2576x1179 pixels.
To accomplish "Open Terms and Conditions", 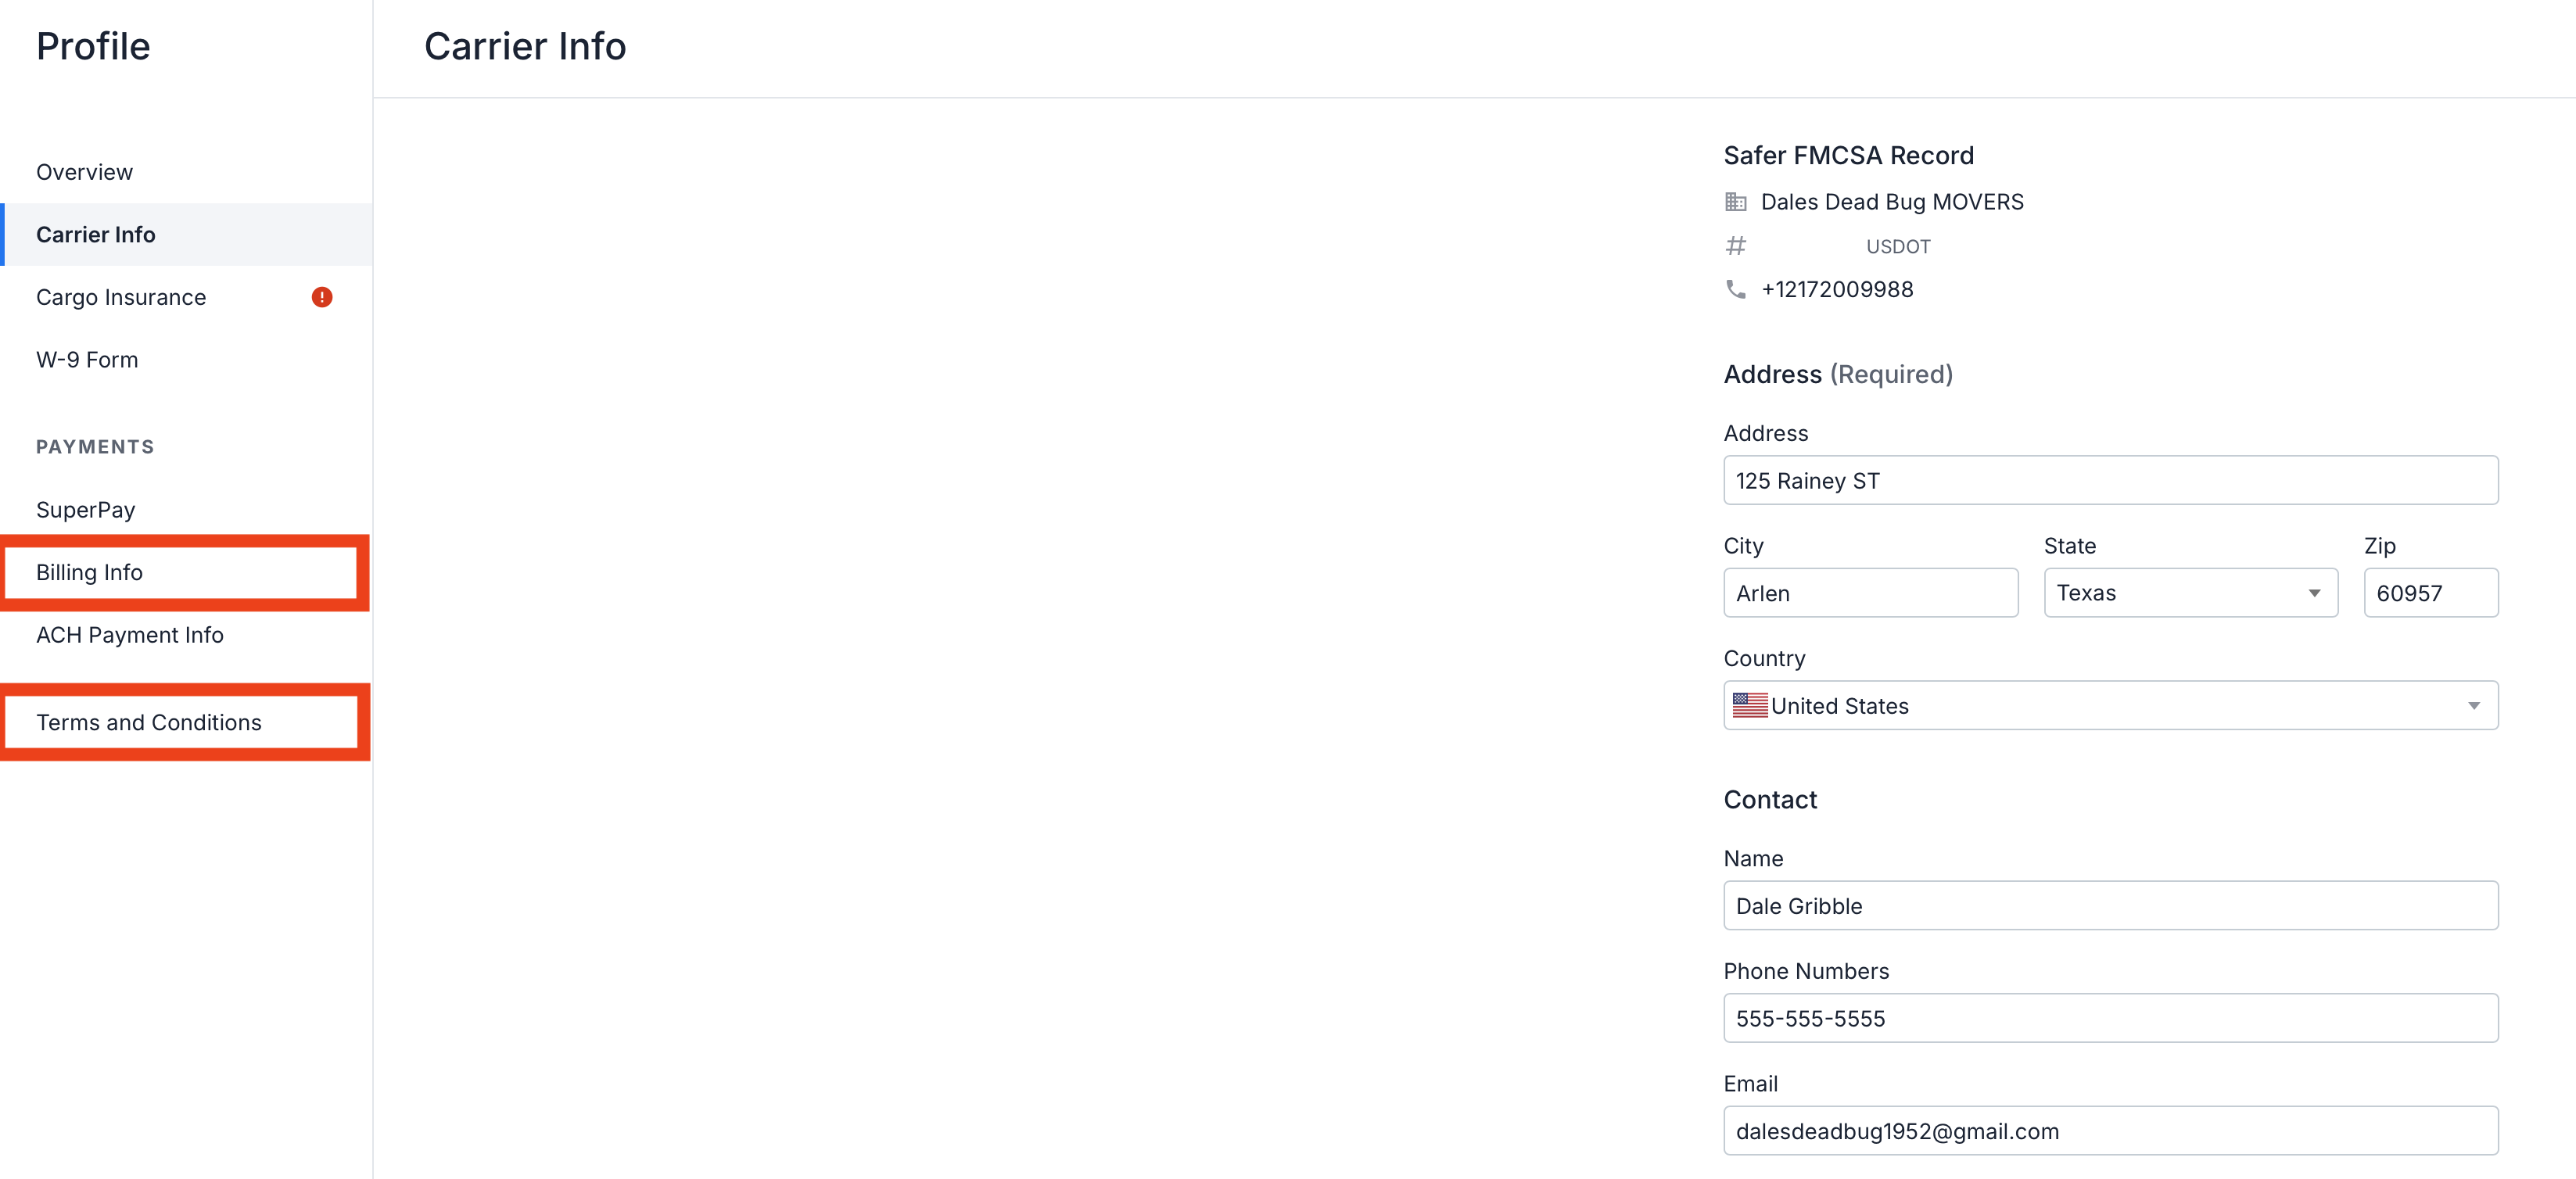I will (186, 722).
